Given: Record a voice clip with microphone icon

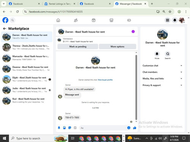Looking at the screenshot, I should [59, 128].
